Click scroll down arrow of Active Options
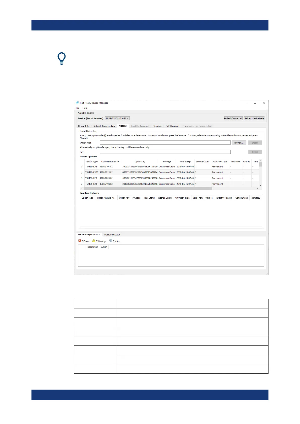300x424 pixels. pyautogui.click(x=260, y=185)
